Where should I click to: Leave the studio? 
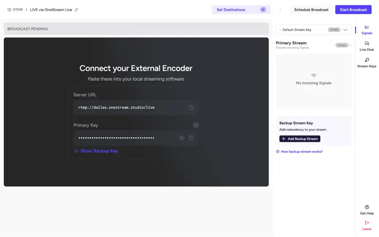pyautogui.click(x=367, y=226)
